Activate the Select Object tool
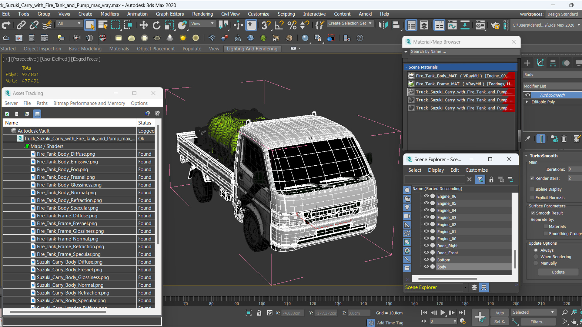 (90, 25)
